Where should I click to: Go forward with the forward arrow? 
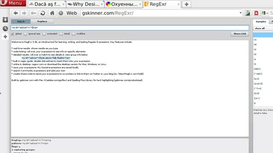[24, 13]
